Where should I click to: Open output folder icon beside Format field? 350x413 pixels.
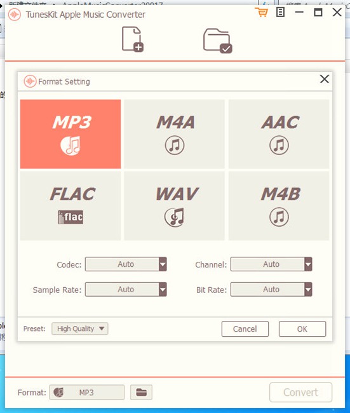pos(141,393)
